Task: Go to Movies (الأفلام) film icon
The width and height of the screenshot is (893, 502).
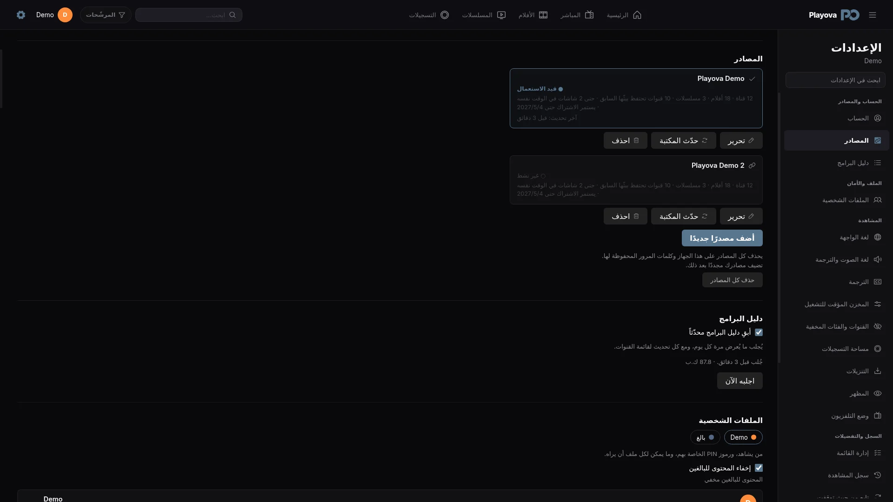Action: 543,15
